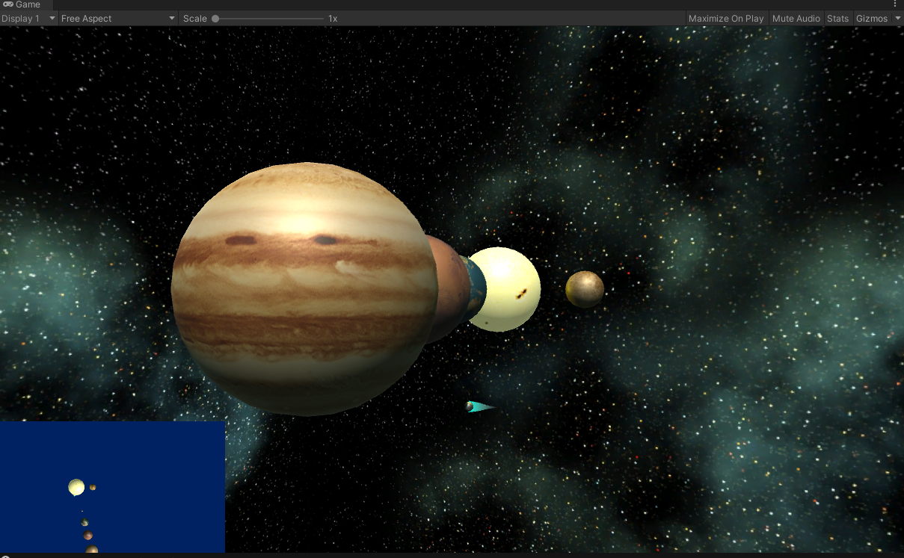This screenshot has height=558, width=904.
Task: Expand the Free Aspect dropdown arrow
Action: (172, 18)
